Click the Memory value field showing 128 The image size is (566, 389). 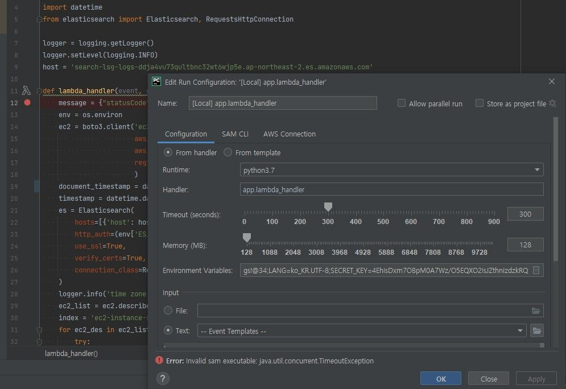[525, 245]
